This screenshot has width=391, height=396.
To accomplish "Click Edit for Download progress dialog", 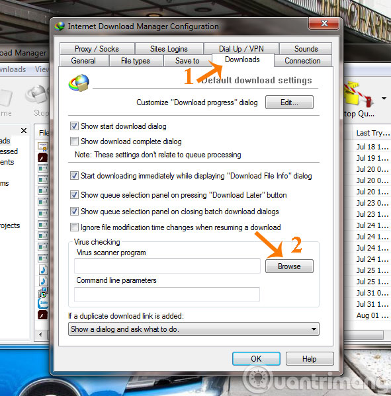I will click(x=289, y=102).
